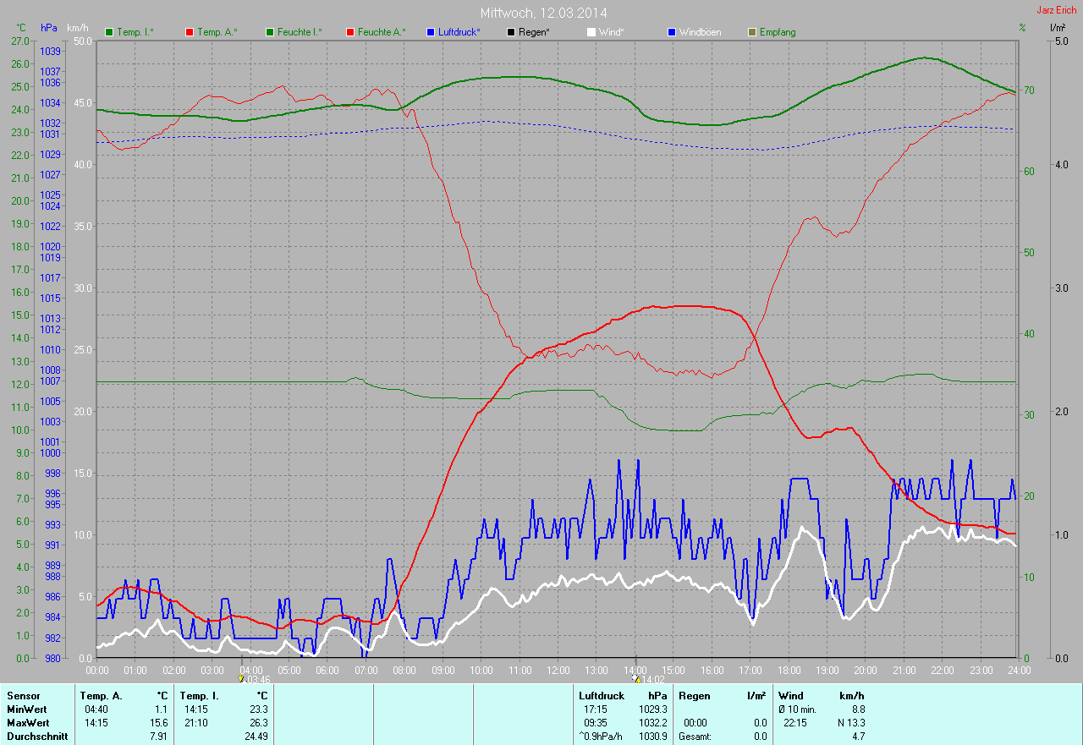Click the "Gesamt:" rain total label
1083x745 pixels.
point(695,737)
